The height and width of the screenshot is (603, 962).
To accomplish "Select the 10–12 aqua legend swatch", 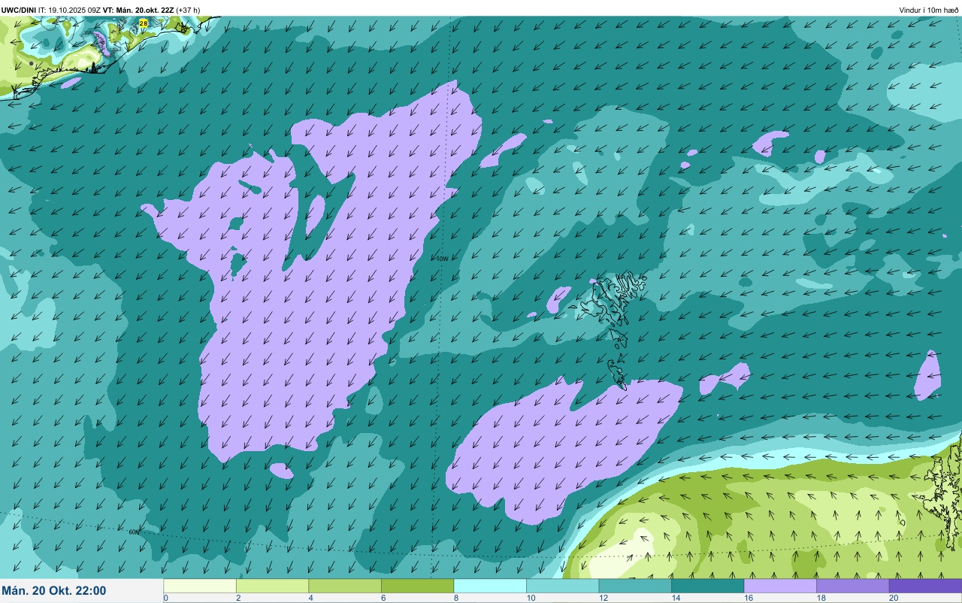I will 562,586.
